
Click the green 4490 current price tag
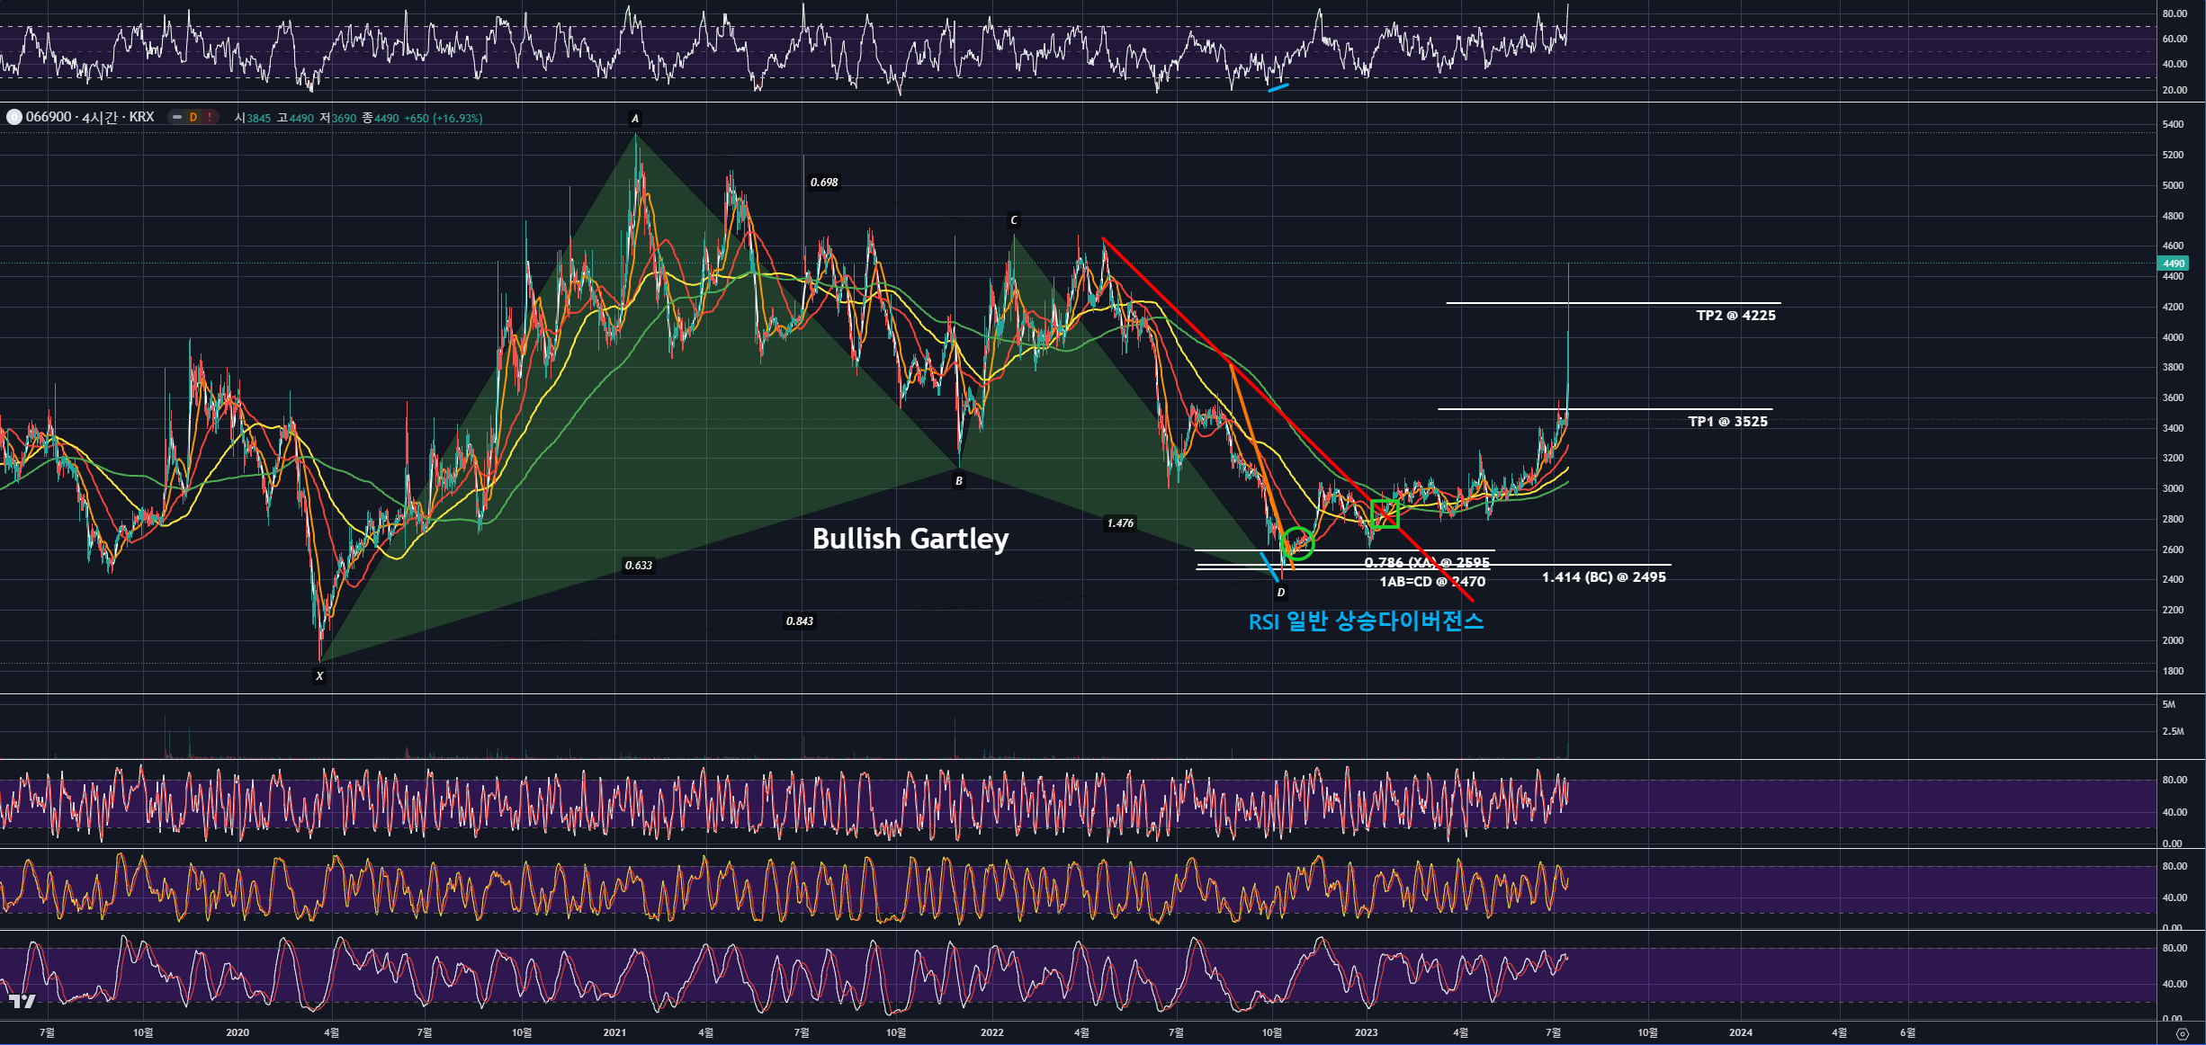2173,263
